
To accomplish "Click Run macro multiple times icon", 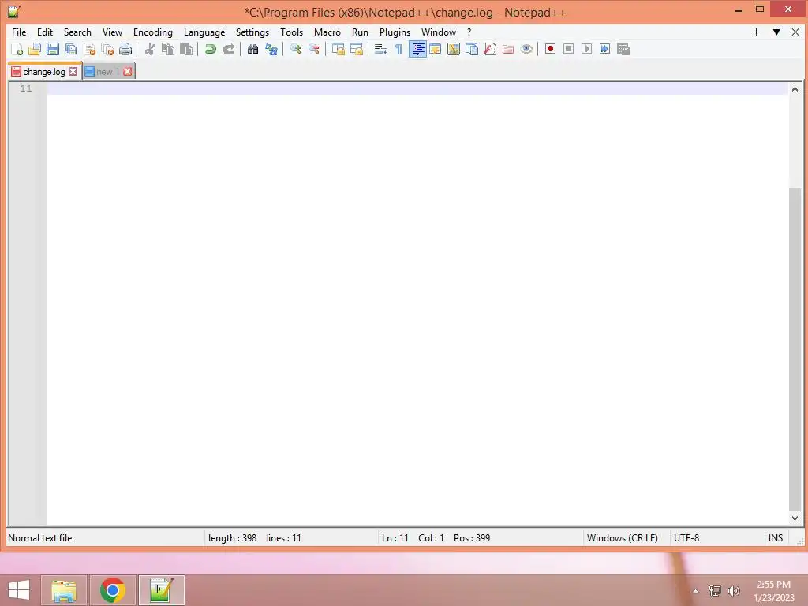I will pos(605,49).
